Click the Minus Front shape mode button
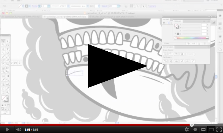 (171, 54)
